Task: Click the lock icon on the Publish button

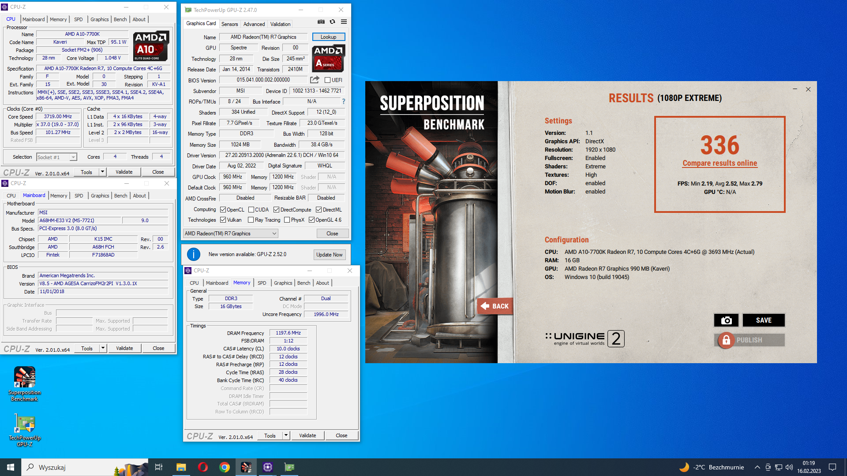Action: pyautogui.click(x=726, y=340)
